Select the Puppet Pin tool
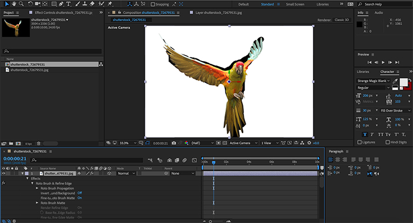Screen dimensions: 413x223 click(110, 4)
